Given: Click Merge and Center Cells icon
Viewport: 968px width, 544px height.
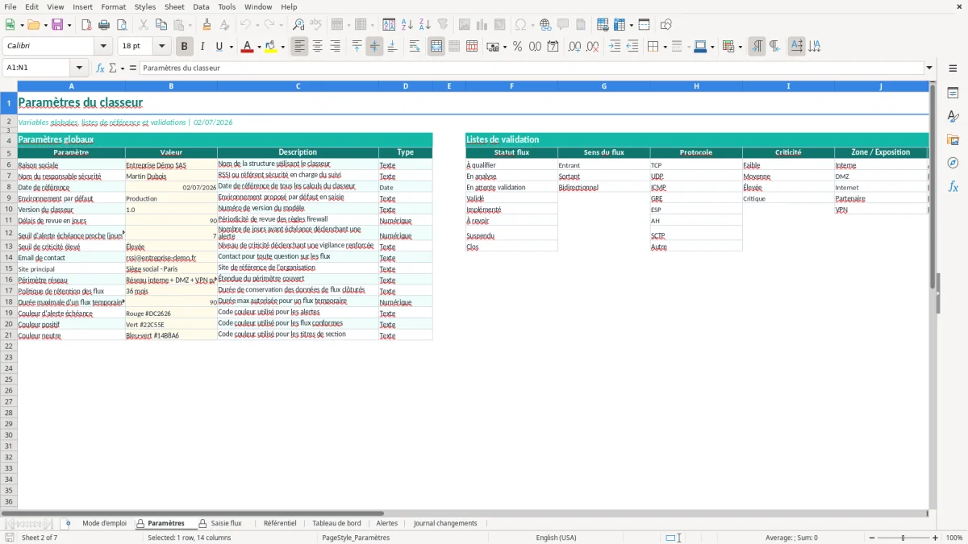Looking at the screenshot, I should tap(436, 47).
